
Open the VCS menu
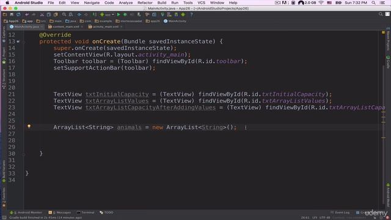click(201, 2)
